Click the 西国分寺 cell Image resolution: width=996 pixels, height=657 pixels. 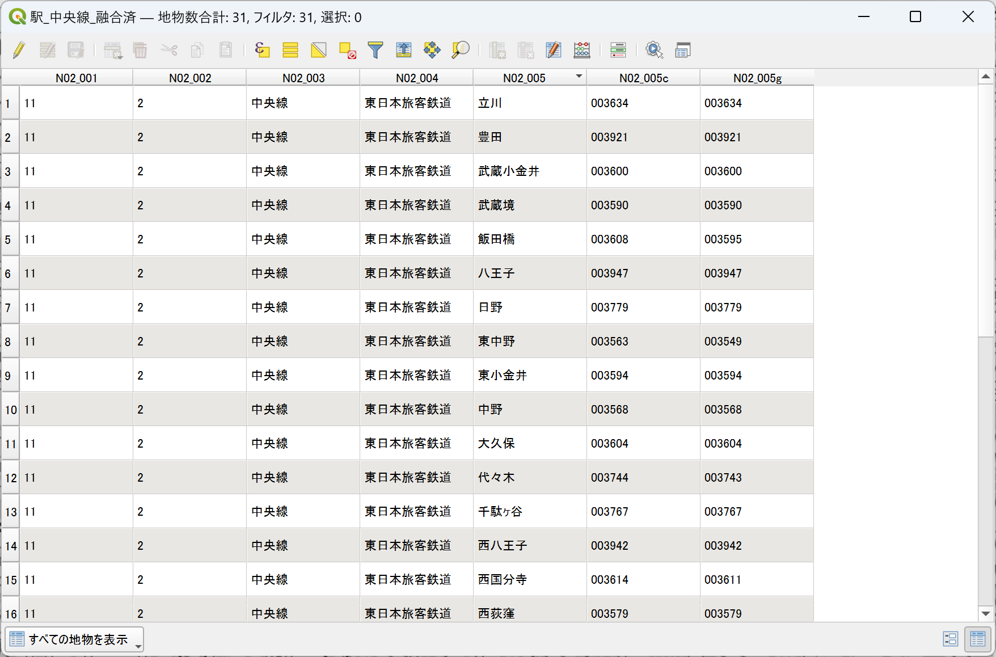tap(530, 579)
